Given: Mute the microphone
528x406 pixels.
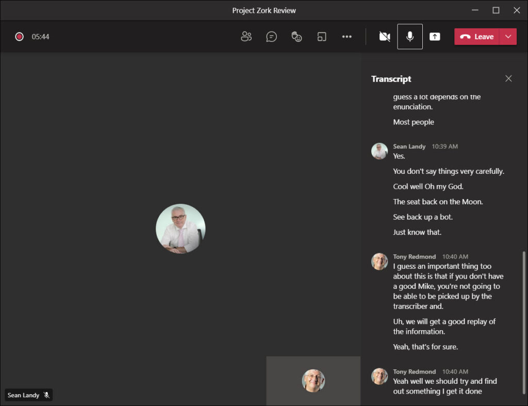Looking at the screenshot, I should pyautogui.click(x=410, y=37).
